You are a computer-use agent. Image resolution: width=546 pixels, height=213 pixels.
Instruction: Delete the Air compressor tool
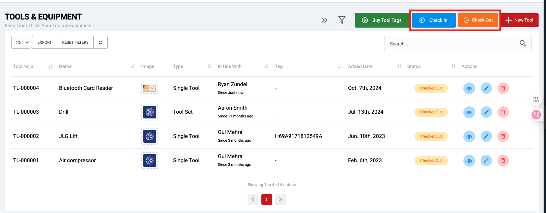point(503,161)
